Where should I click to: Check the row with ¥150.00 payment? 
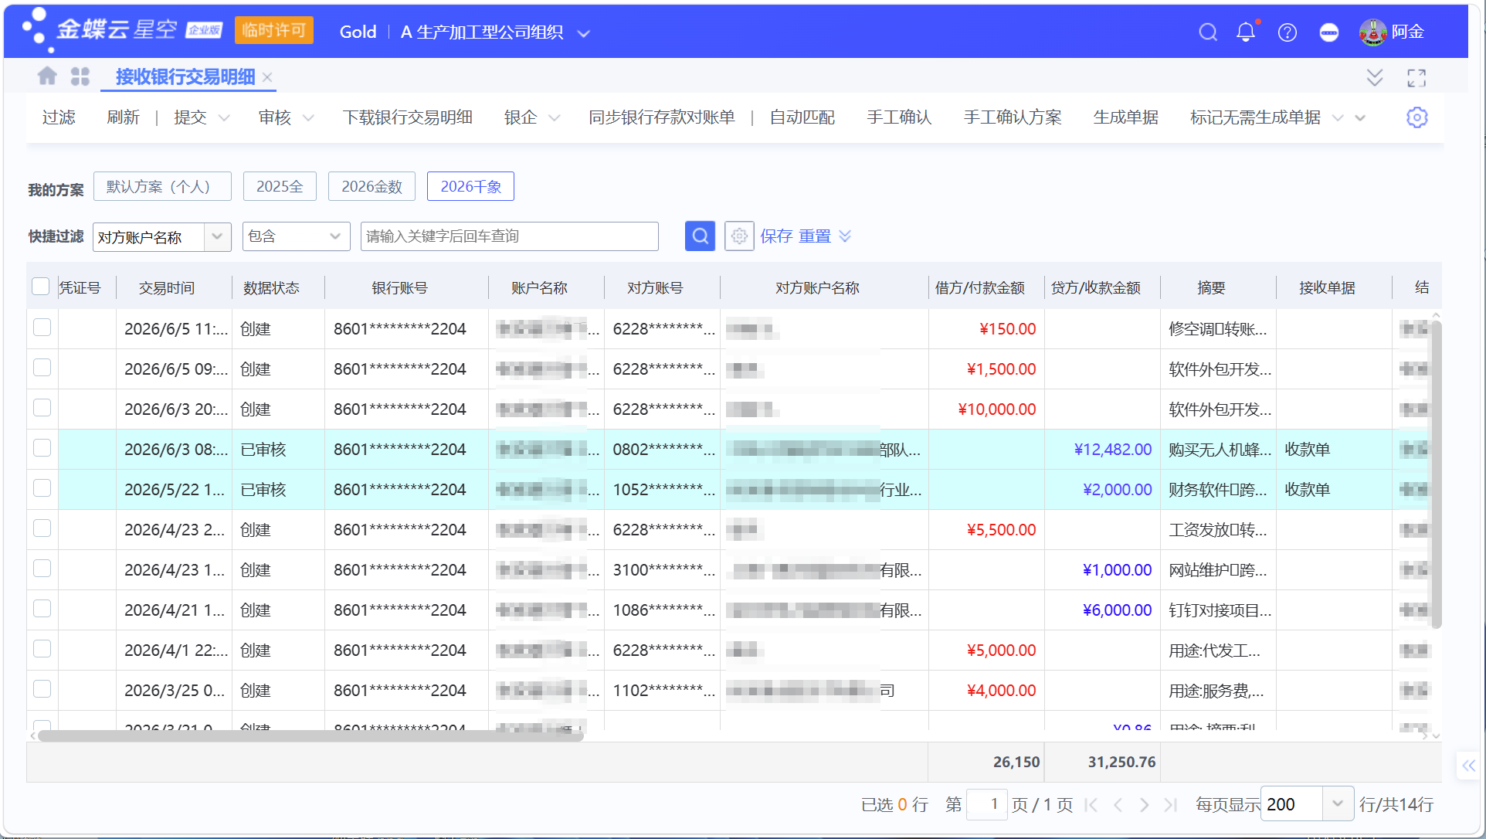point(42,328)
